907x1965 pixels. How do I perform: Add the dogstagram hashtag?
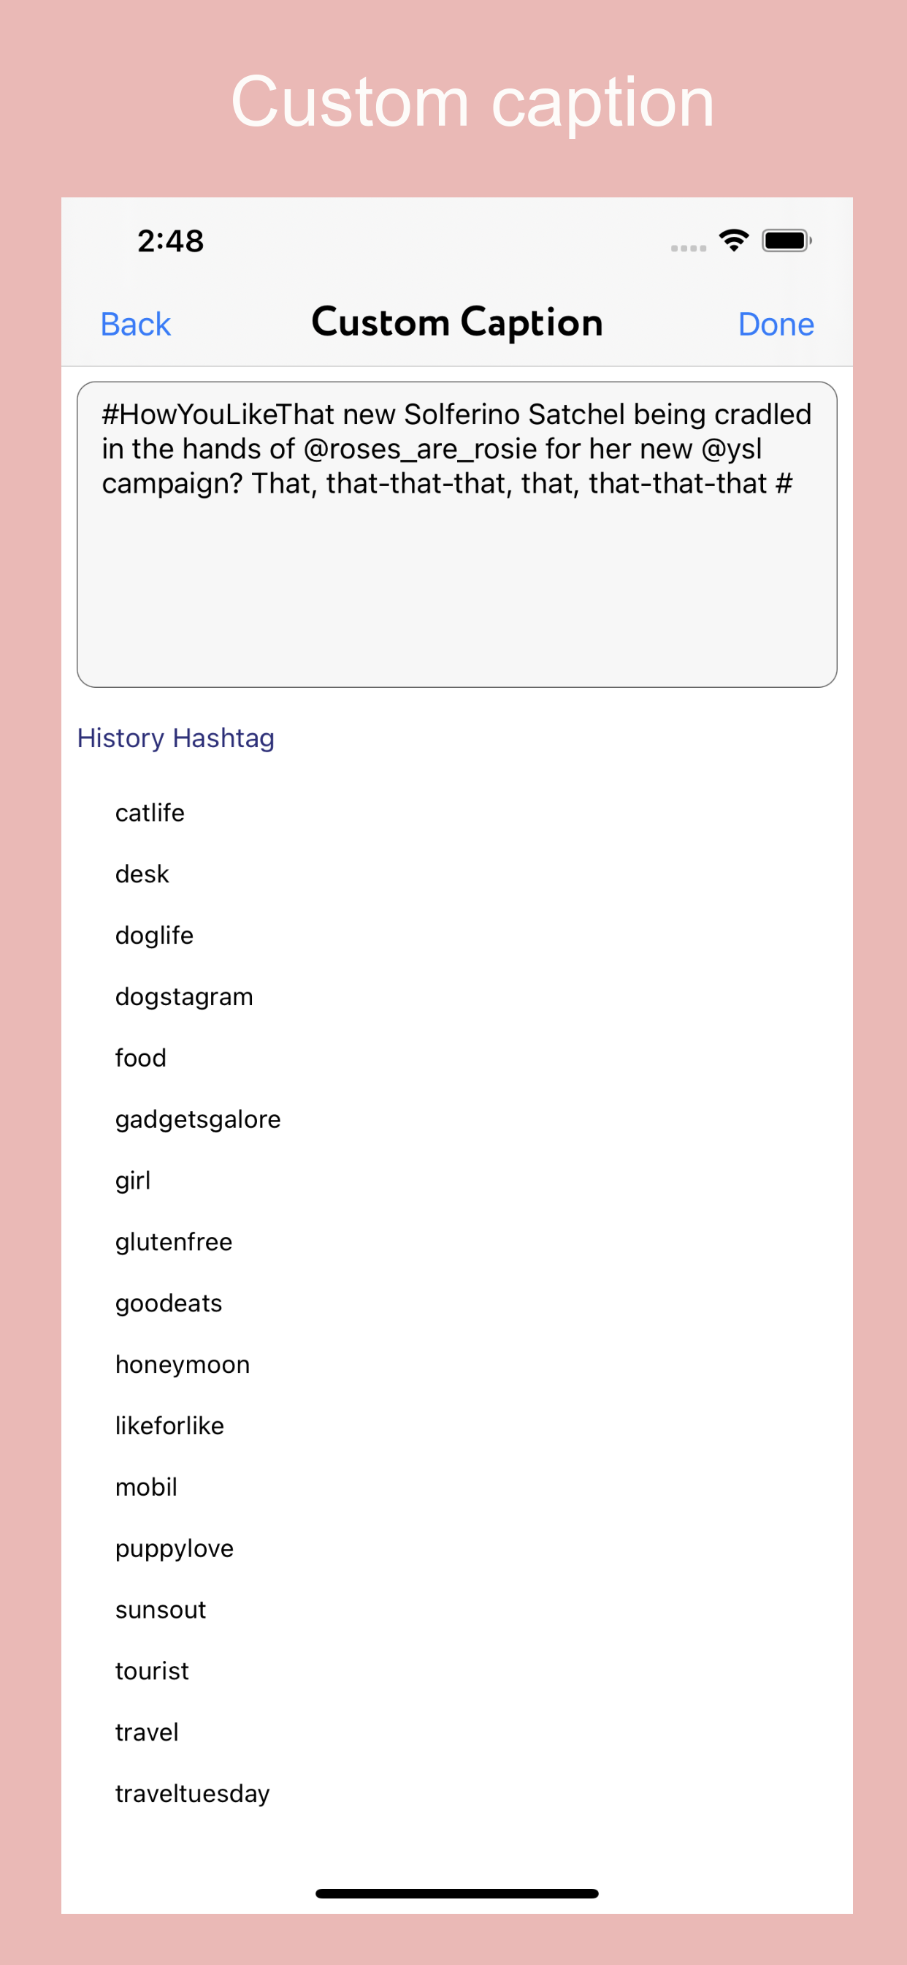(184, 997)
